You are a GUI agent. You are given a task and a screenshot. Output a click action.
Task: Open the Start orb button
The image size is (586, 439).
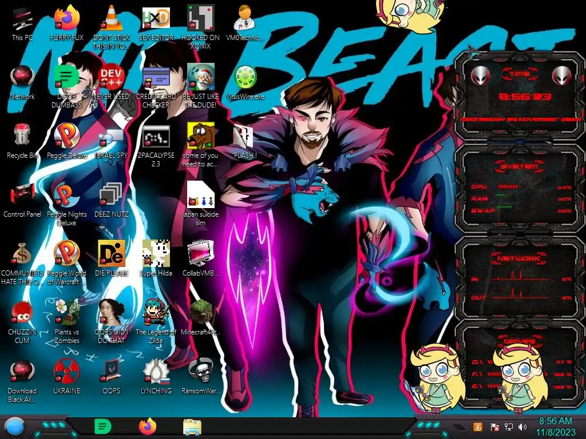(14, 428)
